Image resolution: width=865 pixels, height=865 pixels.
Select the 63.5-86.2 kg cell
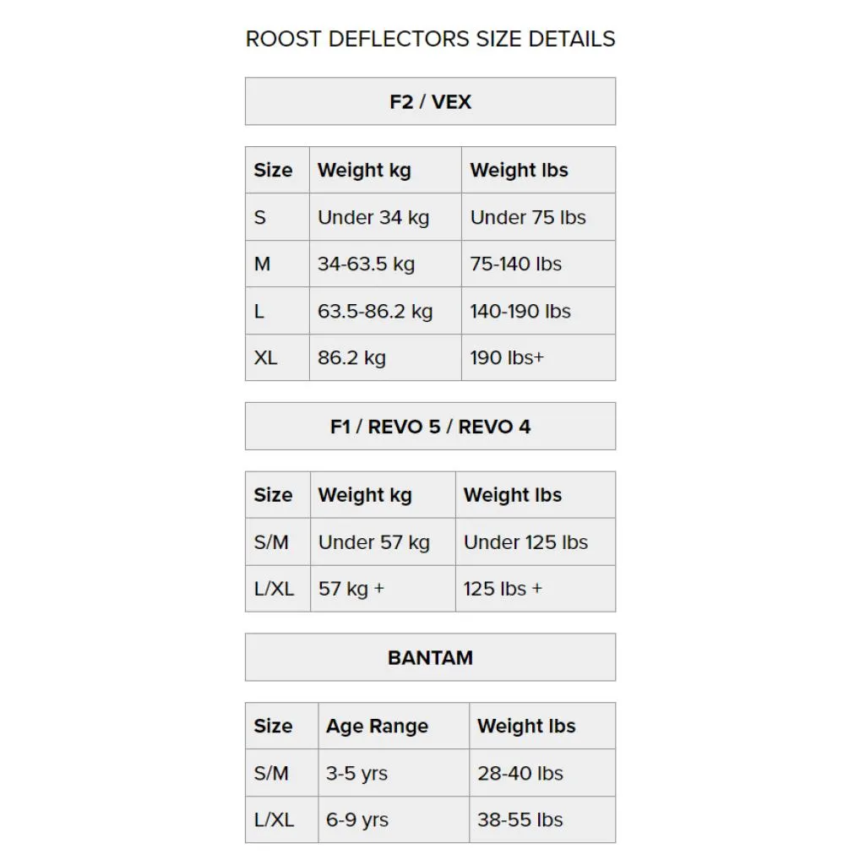pyautogui.click(x=385, y=311)
